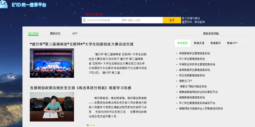Select the 教育服务 navigation tab
This screenshot has height=127, width=255.
tap(216, 43)
